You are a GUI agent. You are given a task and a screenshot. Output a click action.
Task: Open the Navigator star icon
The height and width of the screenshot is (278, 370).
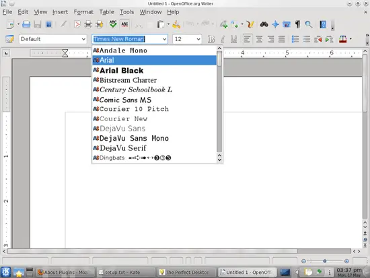[275, 24]
